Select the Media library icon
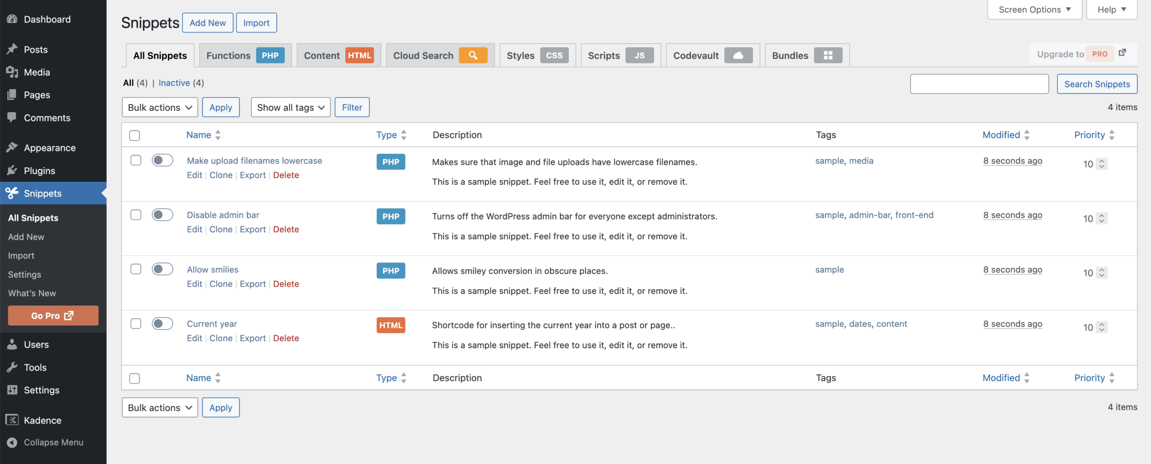The height and width of the screenshot is (464, 1151). (x=12, y=72)
